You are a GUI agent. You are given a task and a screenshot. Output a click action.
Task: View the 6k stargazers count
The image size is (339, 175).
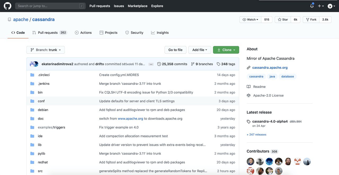click(296, 20)
